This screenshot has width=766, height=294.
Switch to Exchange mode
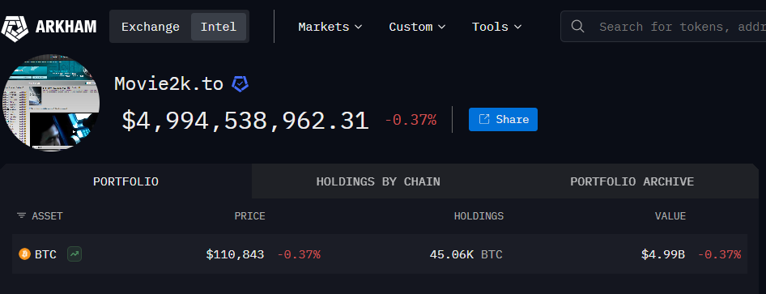(x=151, y=27)
